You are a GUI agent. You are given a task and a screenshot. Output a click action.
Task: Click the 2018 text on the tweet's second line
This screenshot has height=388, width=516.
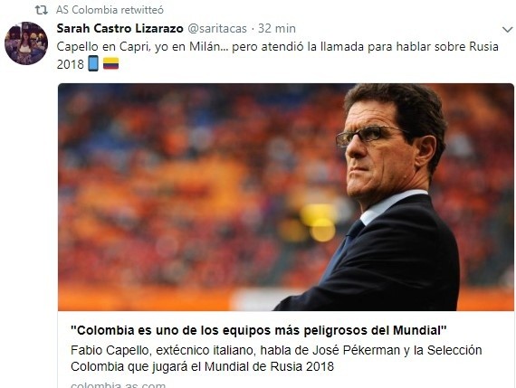click(70, 64)
